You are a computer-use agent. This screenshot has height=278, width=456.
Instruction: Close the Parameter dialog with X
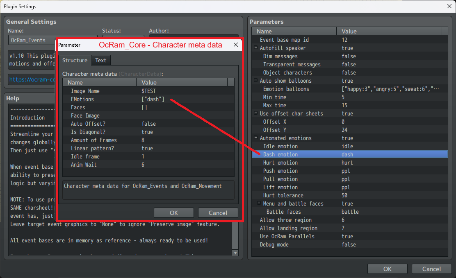coord(235,45)
